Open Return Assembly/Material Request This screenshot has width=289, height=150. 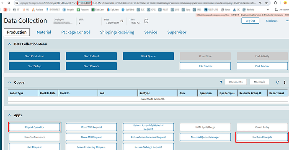tap(148, 127)
